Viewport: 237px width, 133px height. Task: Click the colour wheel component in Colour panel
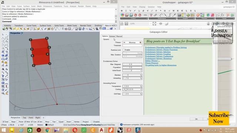coord(122,15)
